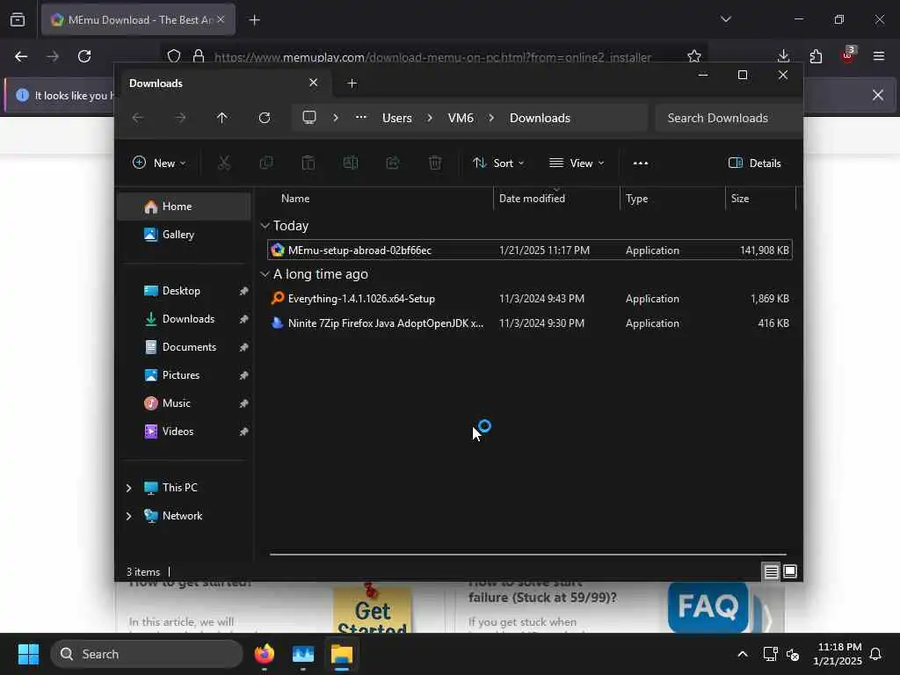900x675 pixels.
Task: Open the notification bell in system tray
Action: [876, 654]
